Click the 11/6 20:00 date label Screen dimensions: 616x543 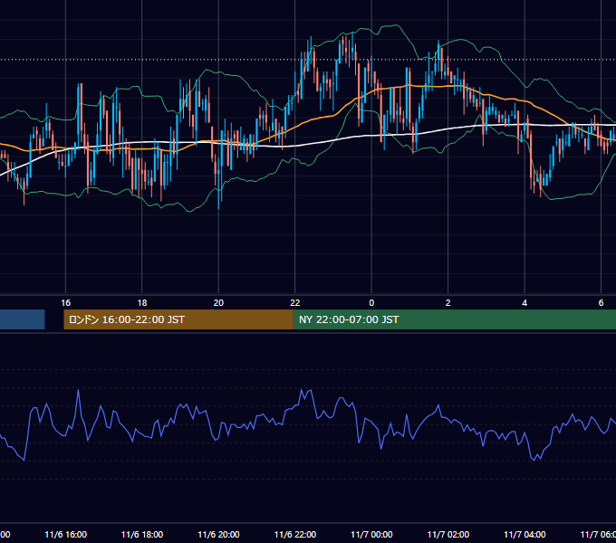pos(218,534)
